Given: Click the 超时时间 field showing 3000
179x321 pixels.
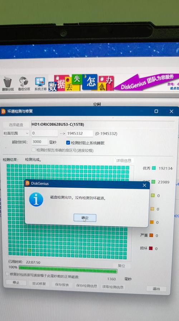Looking at the screenshot, I should (x=39, y=142).
